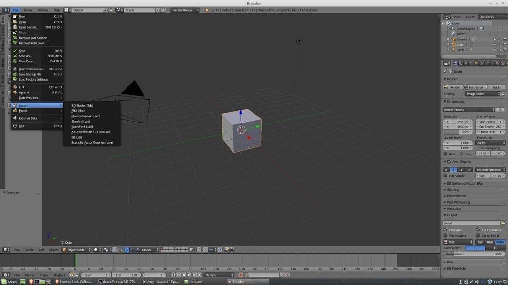Click the Camera object icon in outliner

point(453,39)
